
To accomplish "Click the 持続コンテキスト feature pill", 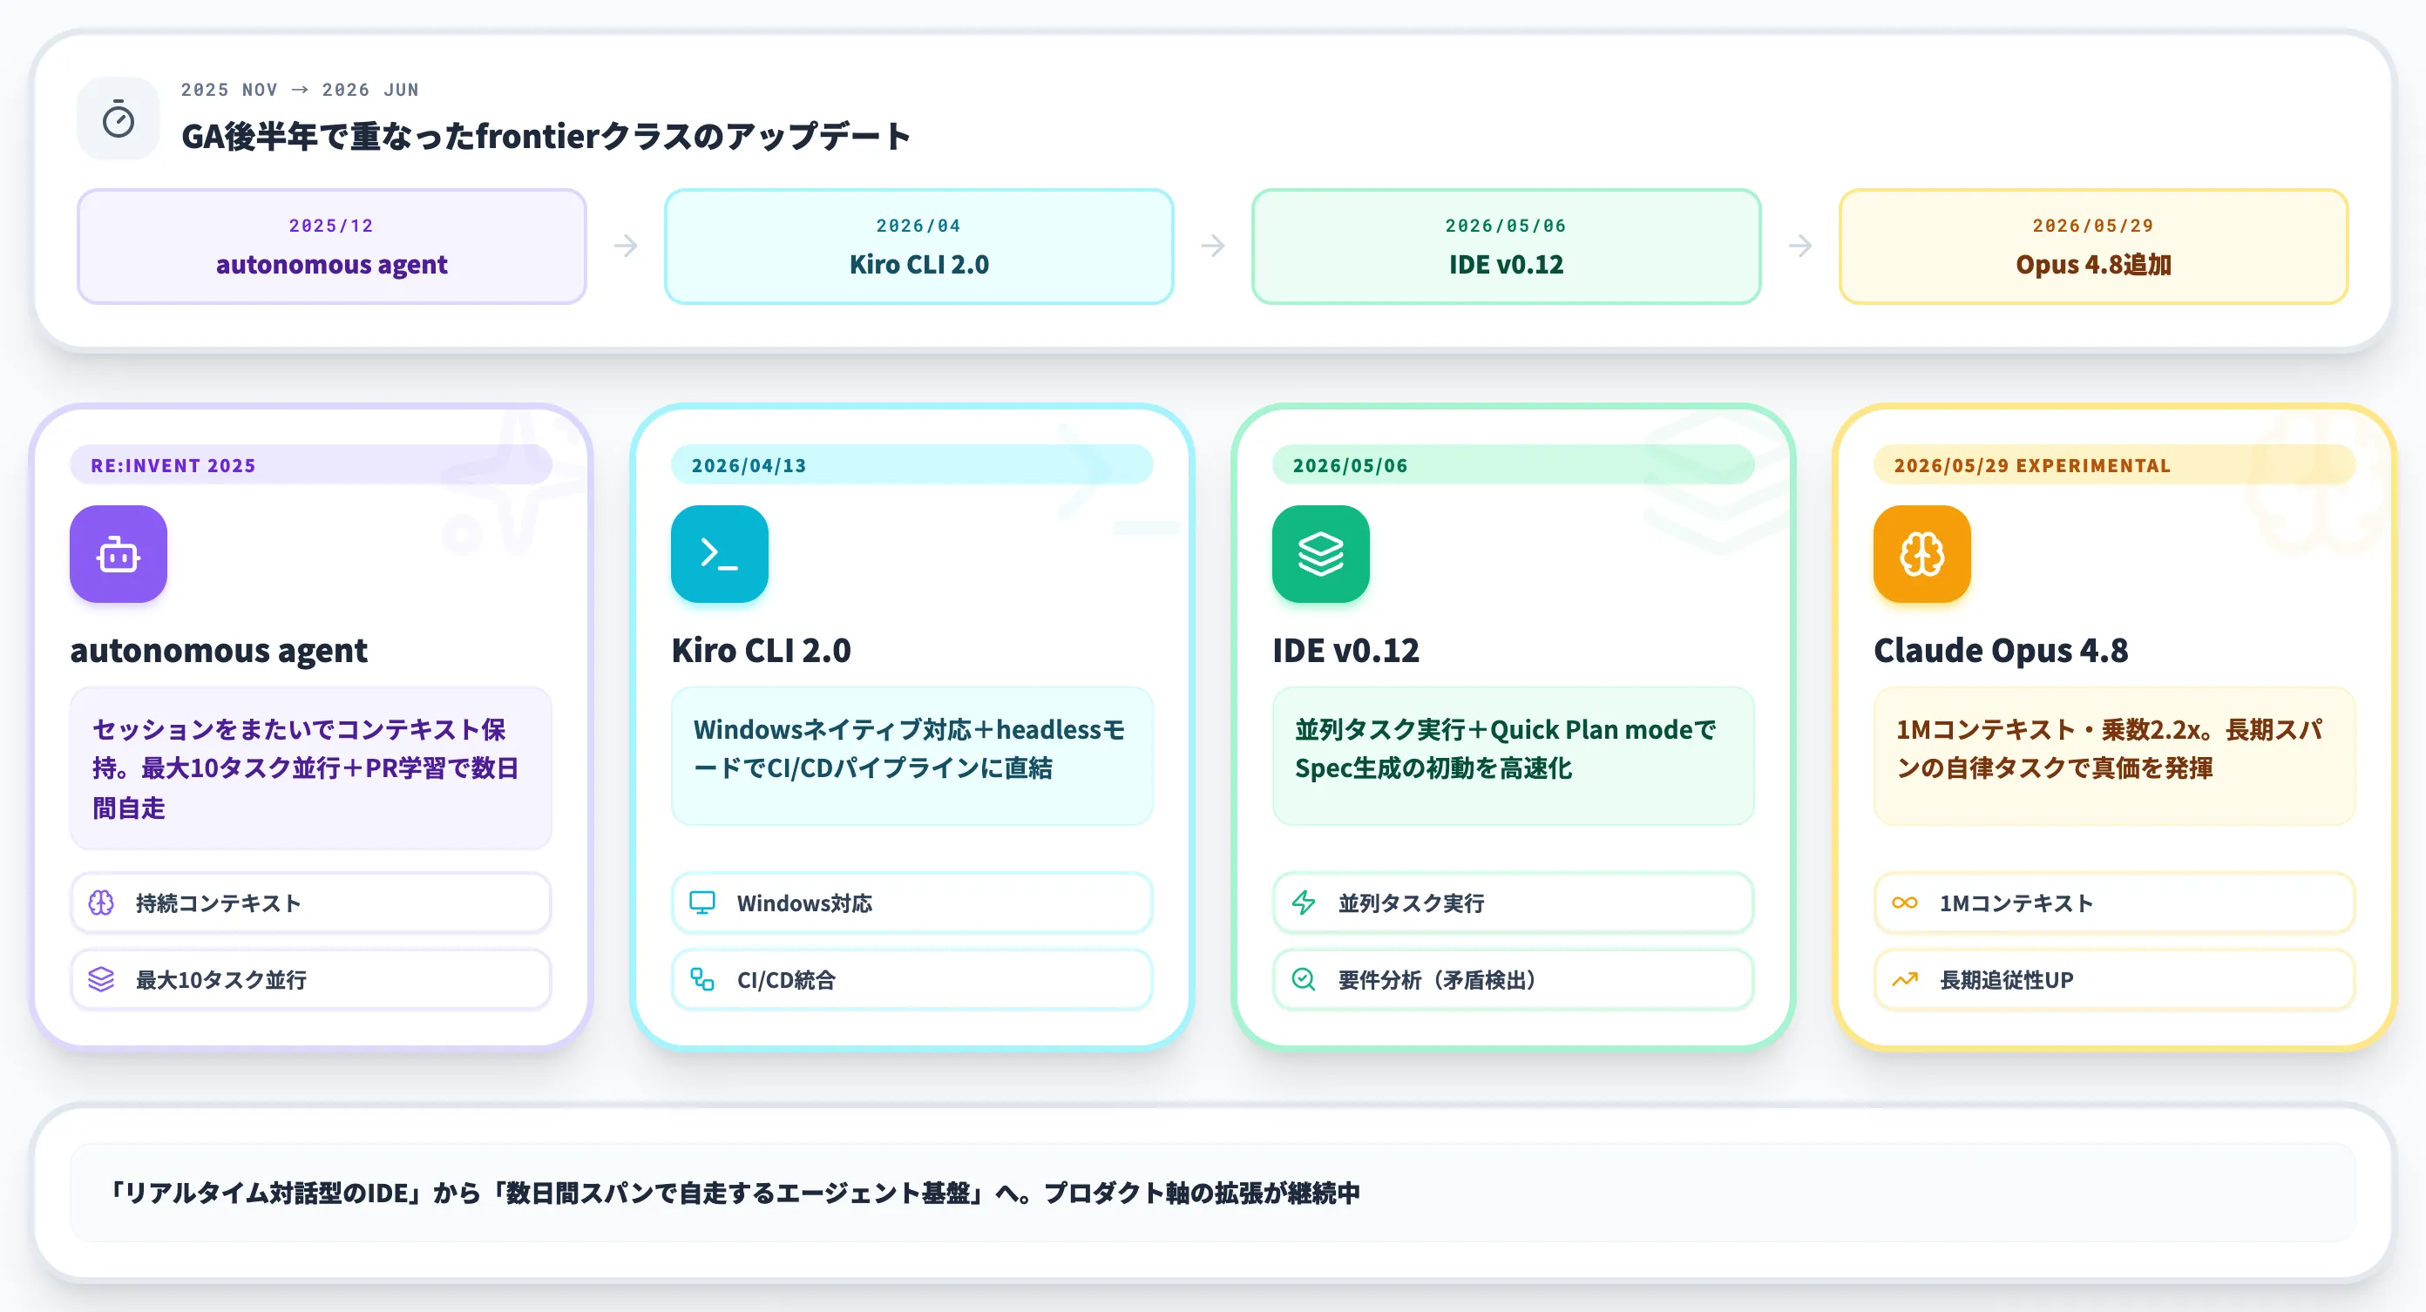I will (x=311, y=903).
